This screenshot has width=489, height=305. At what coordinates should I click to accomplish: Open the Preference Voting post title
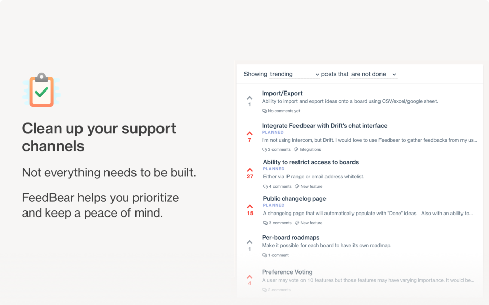pos(287,272)
